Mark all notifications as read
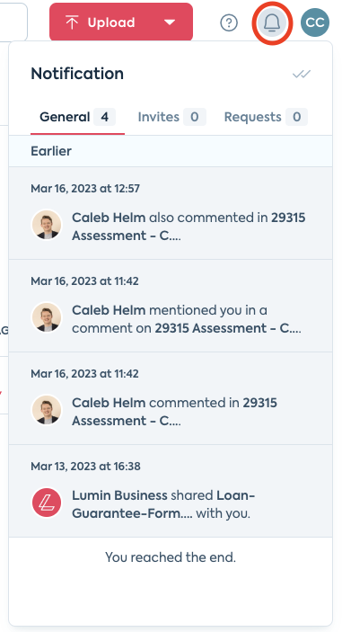342x632 pixels. pyautogui.click(x=302, y=74)
